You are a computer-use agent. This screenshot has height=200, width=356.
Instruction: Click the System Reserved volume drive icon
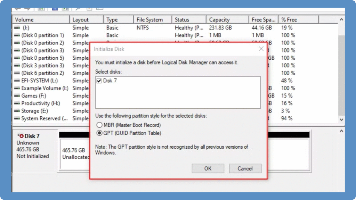[x=17, y=119]
